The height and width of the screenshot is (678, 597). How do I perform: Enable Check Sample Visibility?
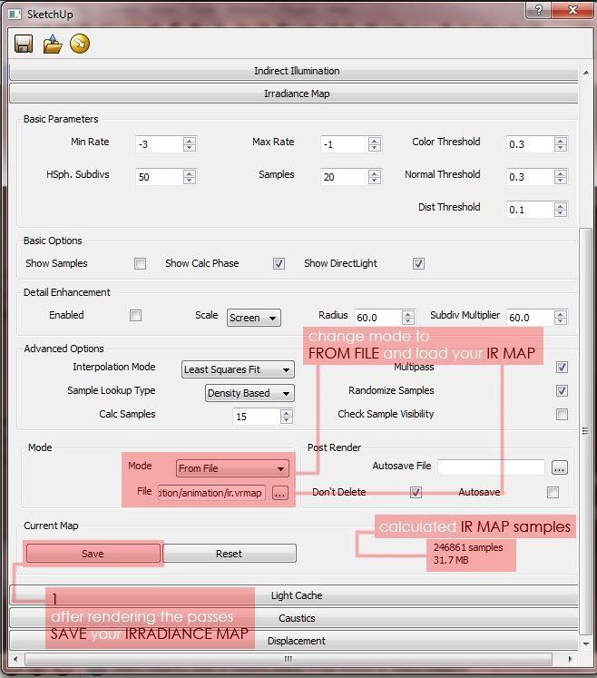point(562,414)
